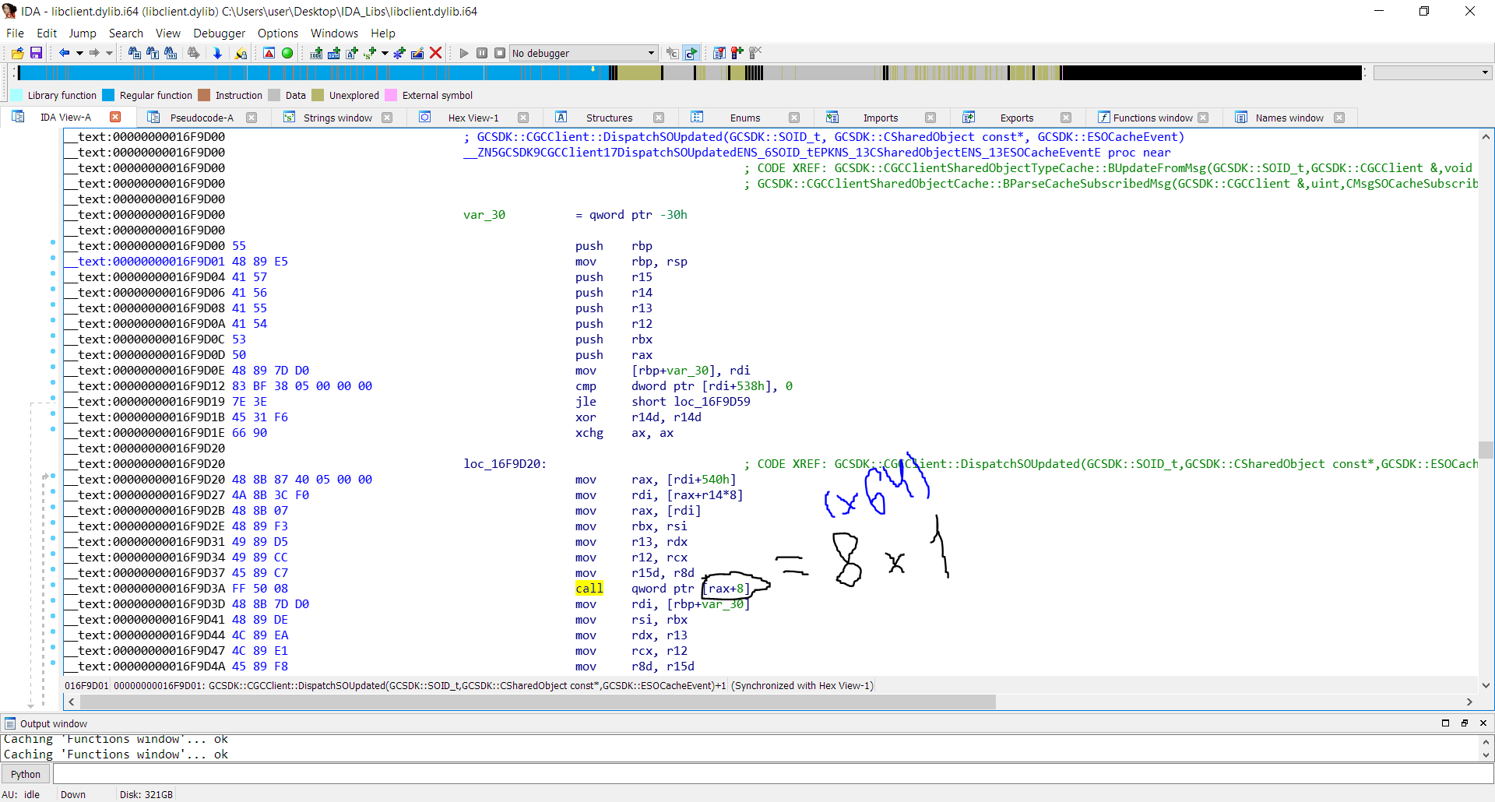This screenshot has height=802, width=1495.
Task: Close the Output window
Action: click(1483, 723)
